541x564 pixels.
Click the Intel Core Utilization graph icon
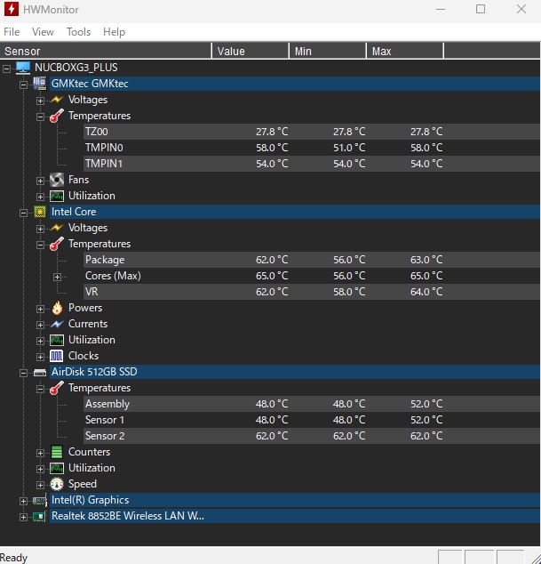(57, 340)
